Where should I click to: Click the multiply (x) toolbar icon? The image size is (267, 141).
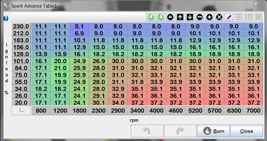[219, 17]
